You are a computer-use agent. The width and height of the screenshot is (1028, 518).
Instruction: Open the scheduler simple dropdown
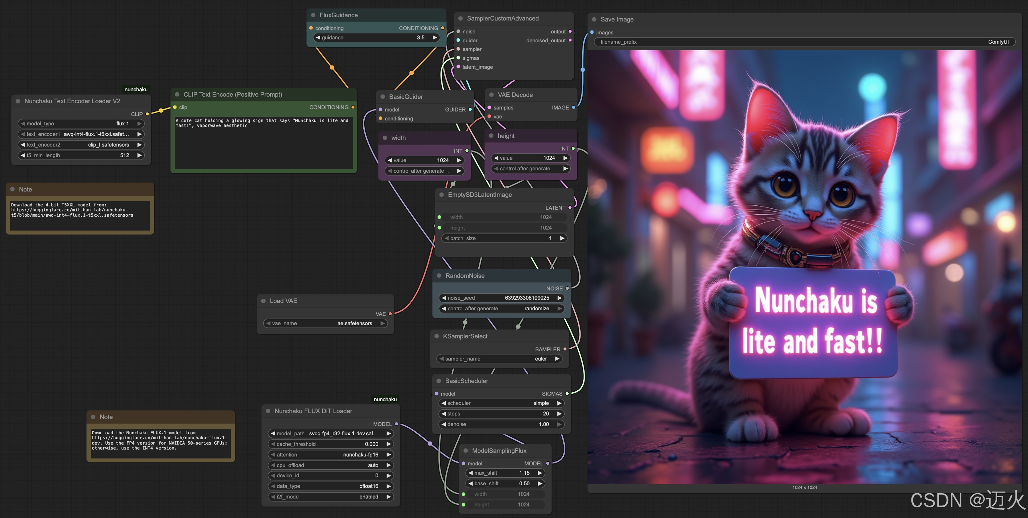[x=501, y=403]
